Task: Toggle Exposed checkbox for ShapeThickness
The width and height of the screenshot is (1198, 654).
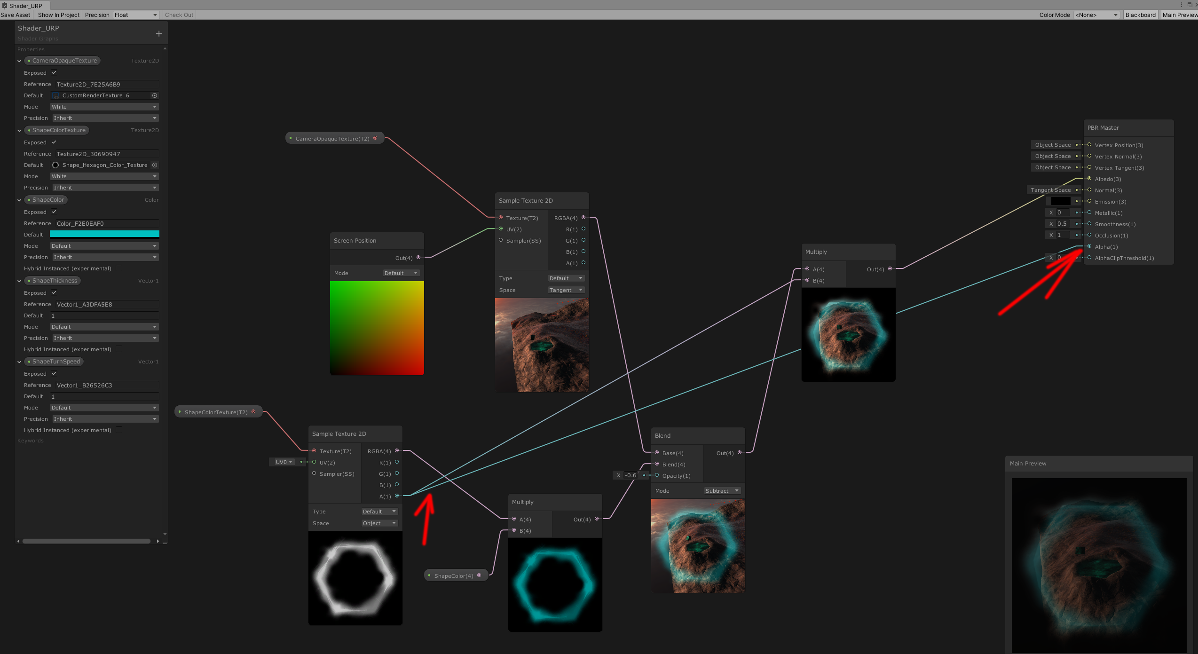Action: pyautogui.click(x=54, y=292)
